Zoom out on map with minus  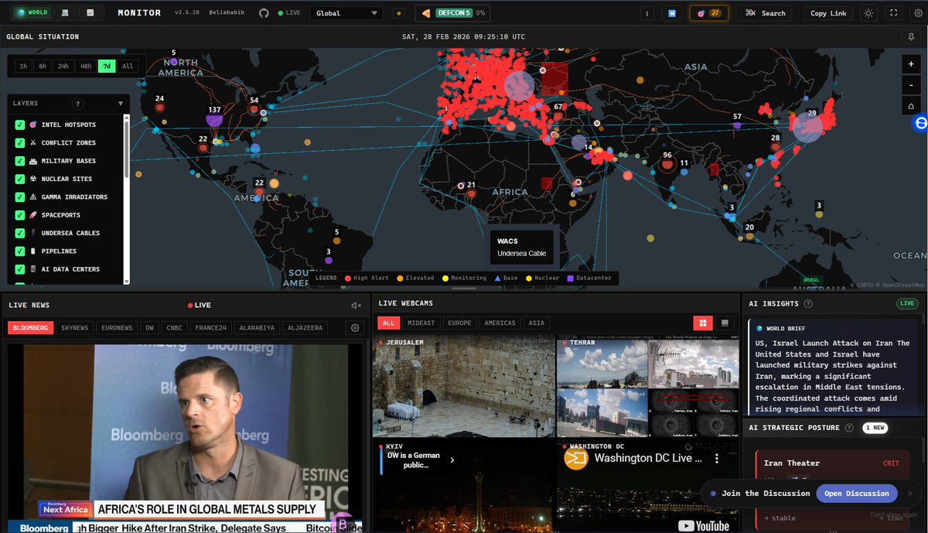[911, 85]
